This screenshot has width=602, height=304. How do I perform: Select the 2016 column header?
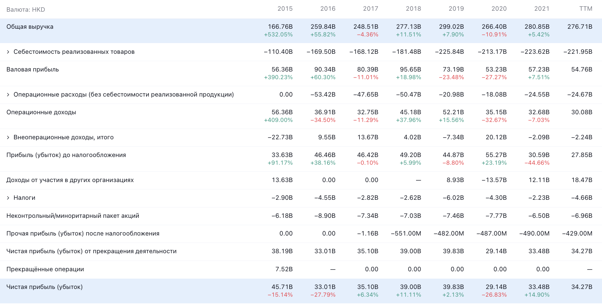pos(328,9)
